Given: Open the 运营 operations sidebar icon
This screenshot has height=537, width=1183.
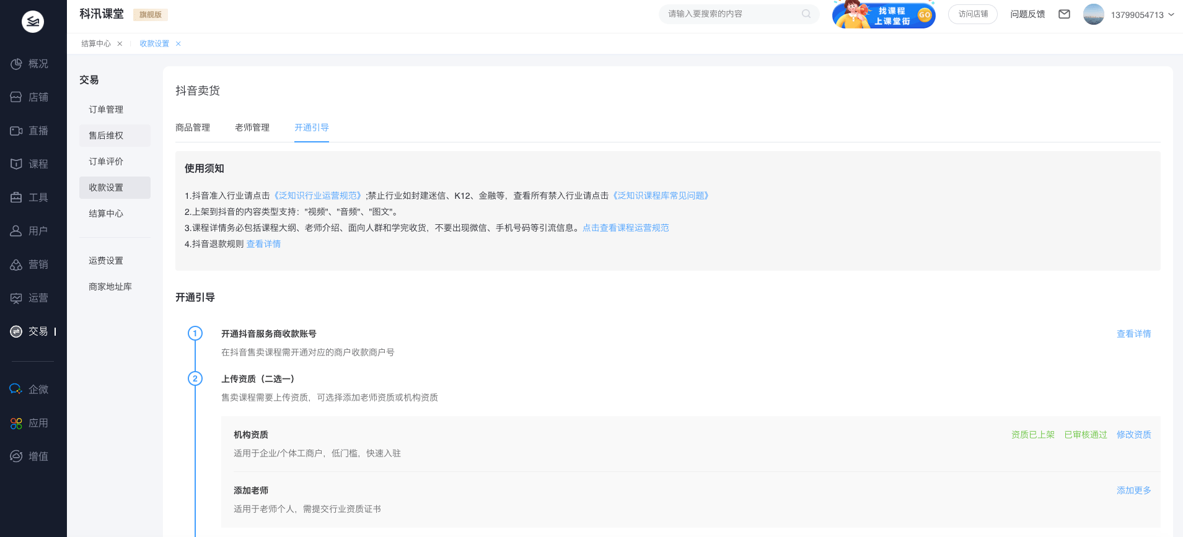Looking at the screenshot, I should (16, 298).
